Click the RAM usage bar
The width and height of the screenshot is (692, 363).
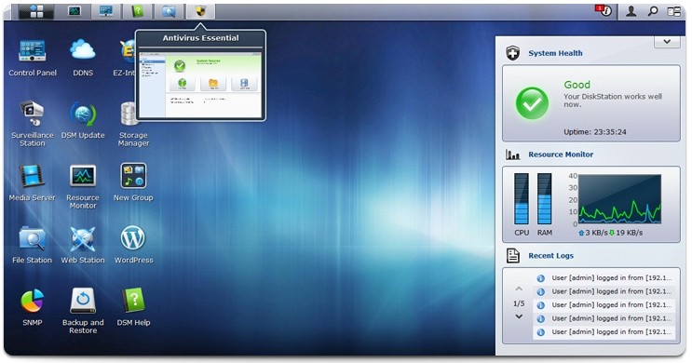(544, 199)
